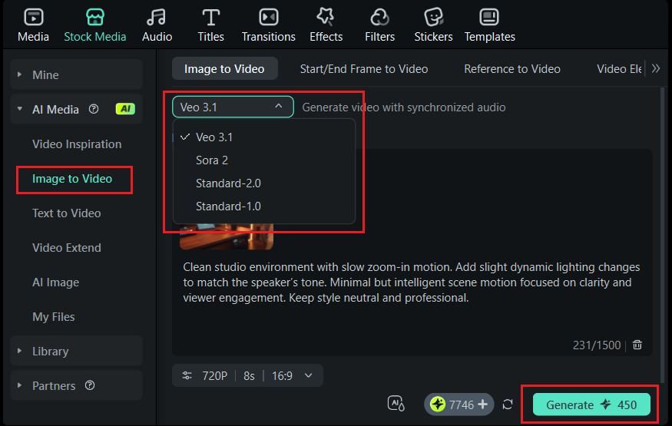This screenshot has width=672, height=426.
Task: Choose Veo 3.1 in the model list
Action: pos(264,137)
